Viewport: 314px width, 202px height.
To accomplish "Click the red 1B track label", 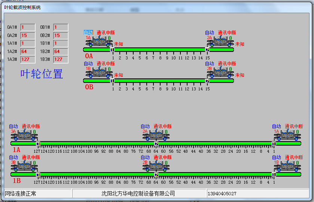I will coord(16,181).
